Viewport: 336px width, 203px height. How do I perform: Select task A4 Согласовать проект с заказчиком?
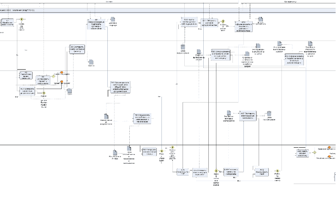click(x=43, y=78)
